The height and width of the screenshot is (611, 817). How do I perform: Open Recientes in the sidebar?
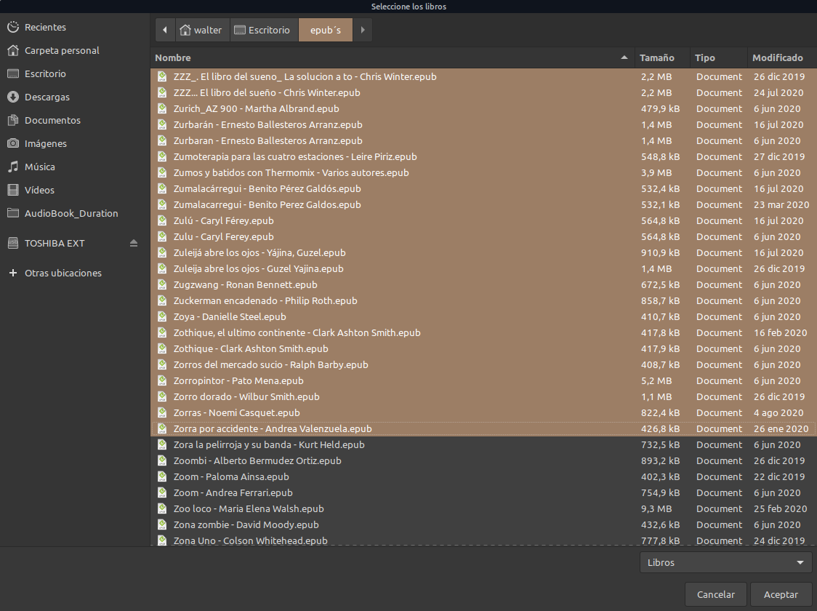point(45,28)
